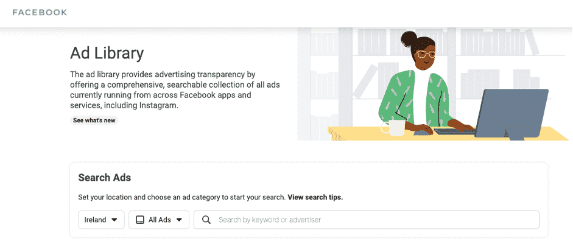
Task: Click the ad library description paragraph
Action: pyautogui.click(x=175, y=90)
